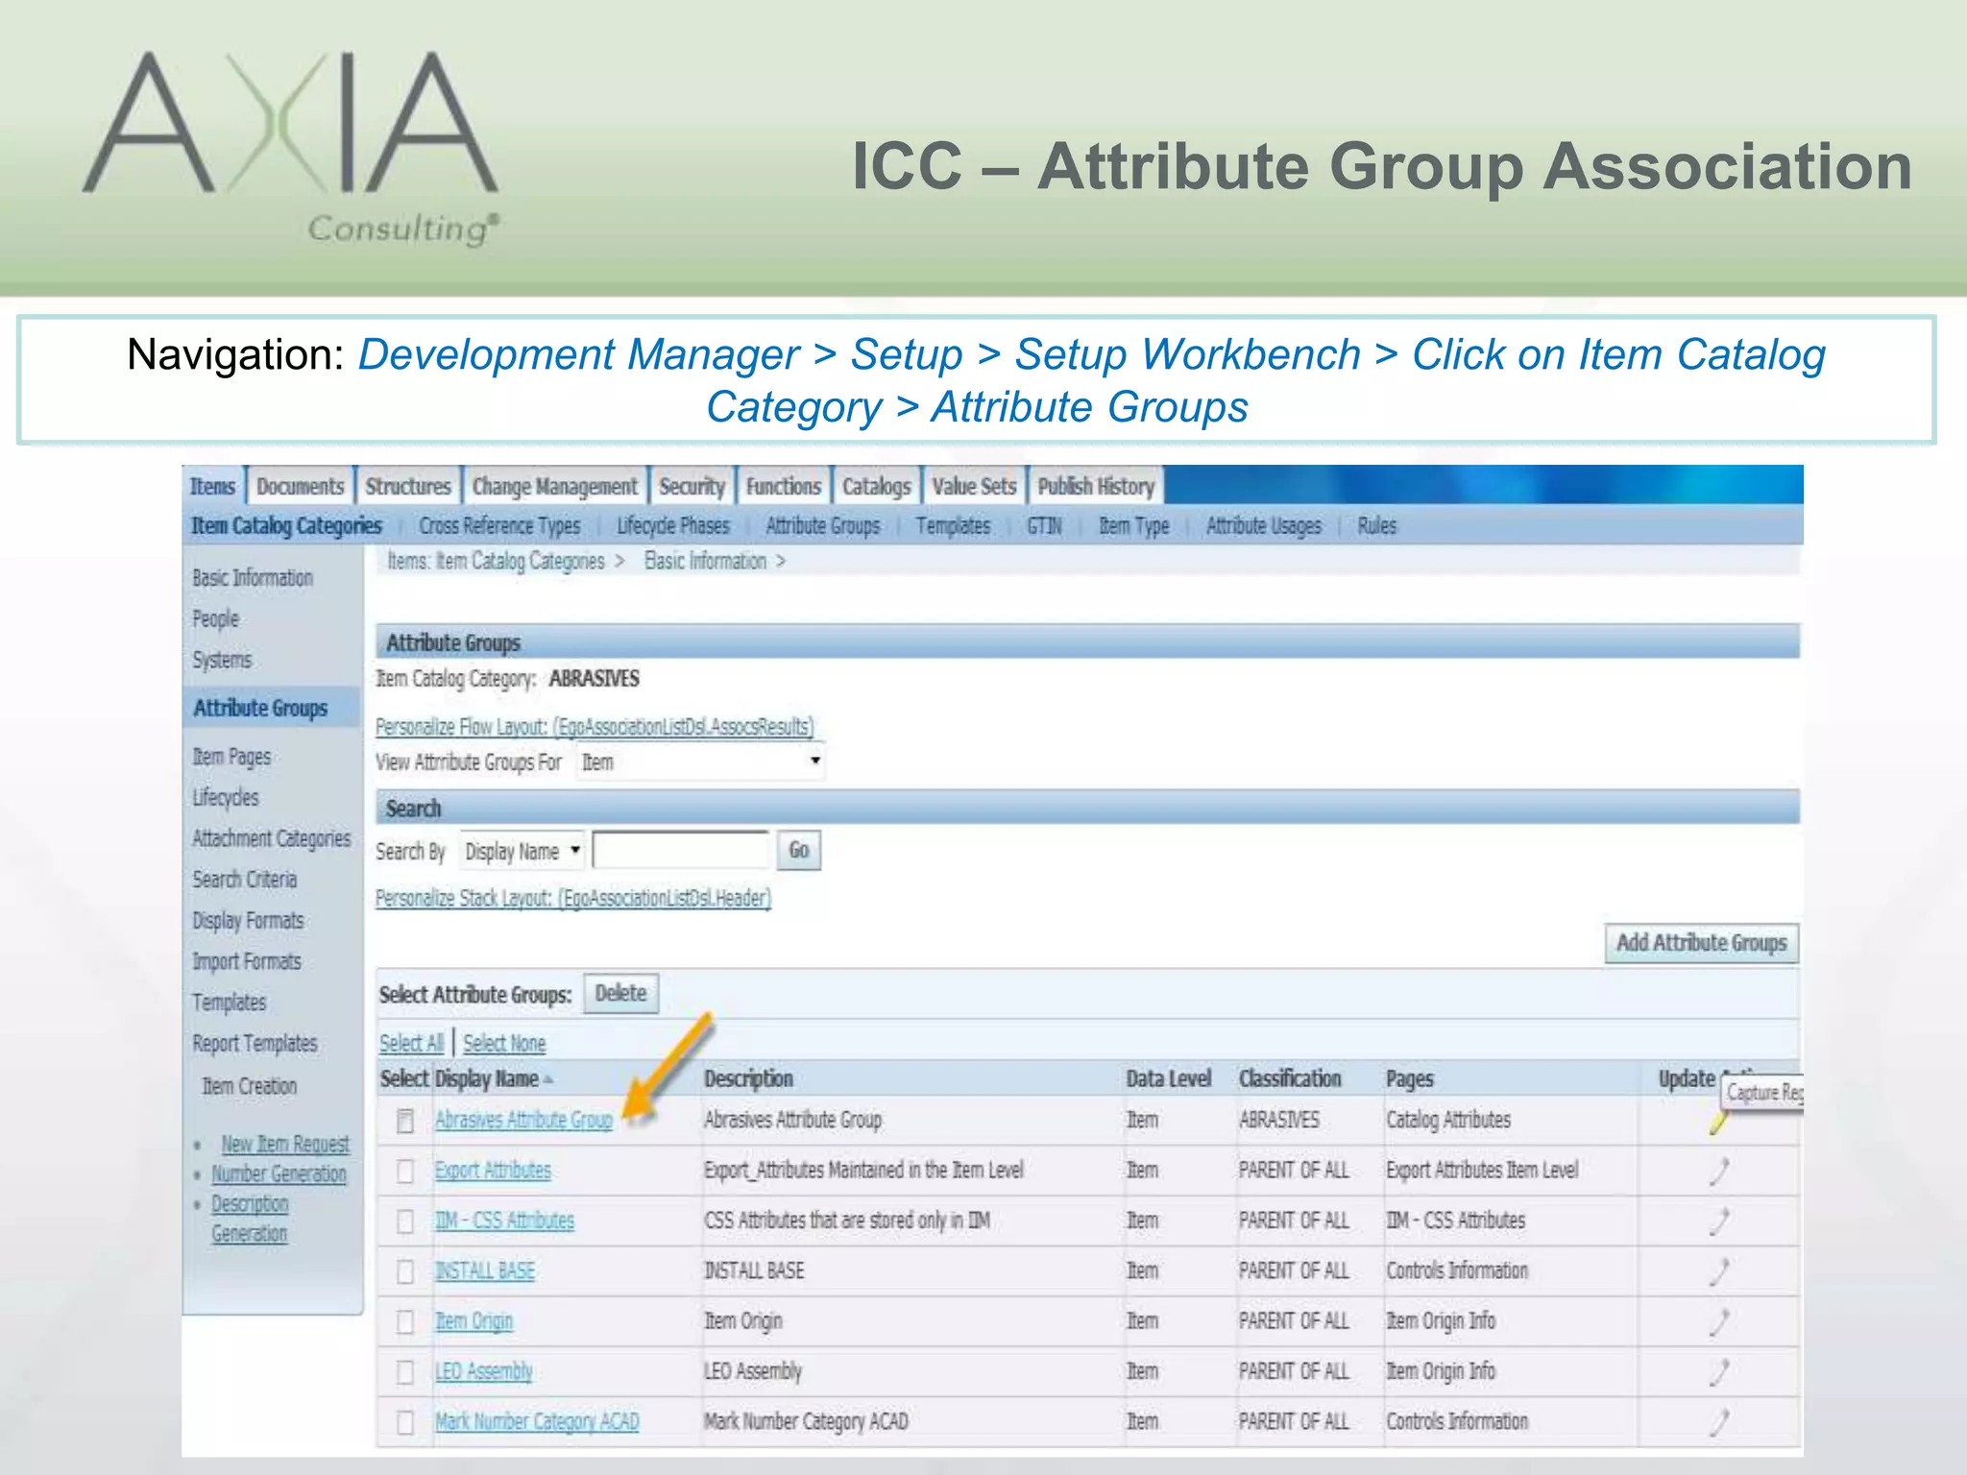This screenshot has height=1475, width=1967.
Task: Open Lifecycles in side menu
Action: coord(226,798)
